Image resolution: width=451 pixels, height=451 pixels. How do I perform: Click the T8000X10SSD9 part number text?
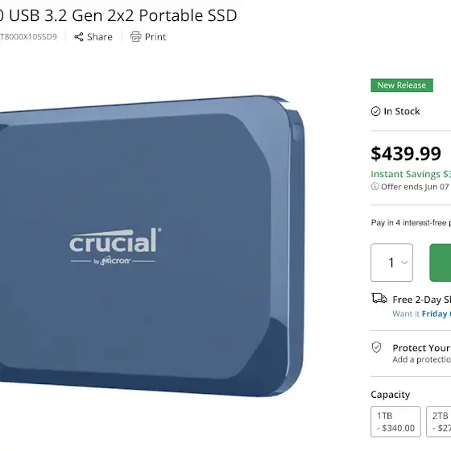(28, 37)
